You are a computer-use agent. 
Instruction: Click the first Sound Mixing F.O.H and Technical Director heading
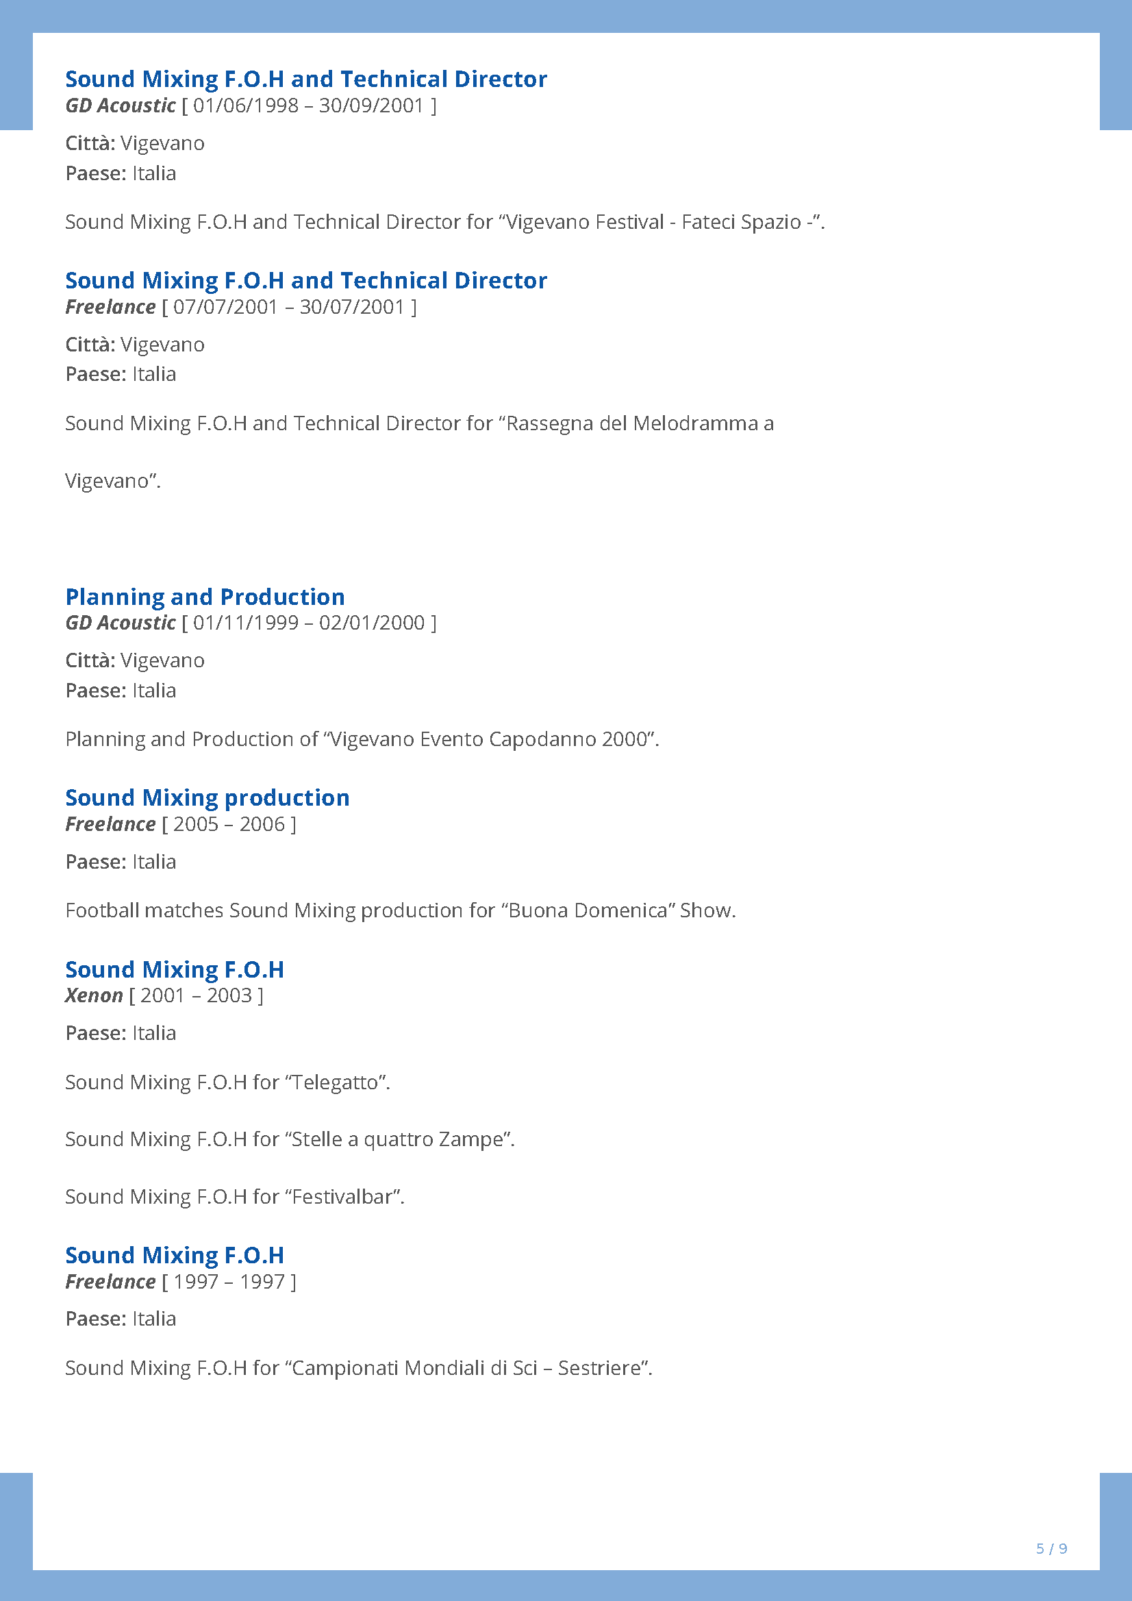click(306, 79)
